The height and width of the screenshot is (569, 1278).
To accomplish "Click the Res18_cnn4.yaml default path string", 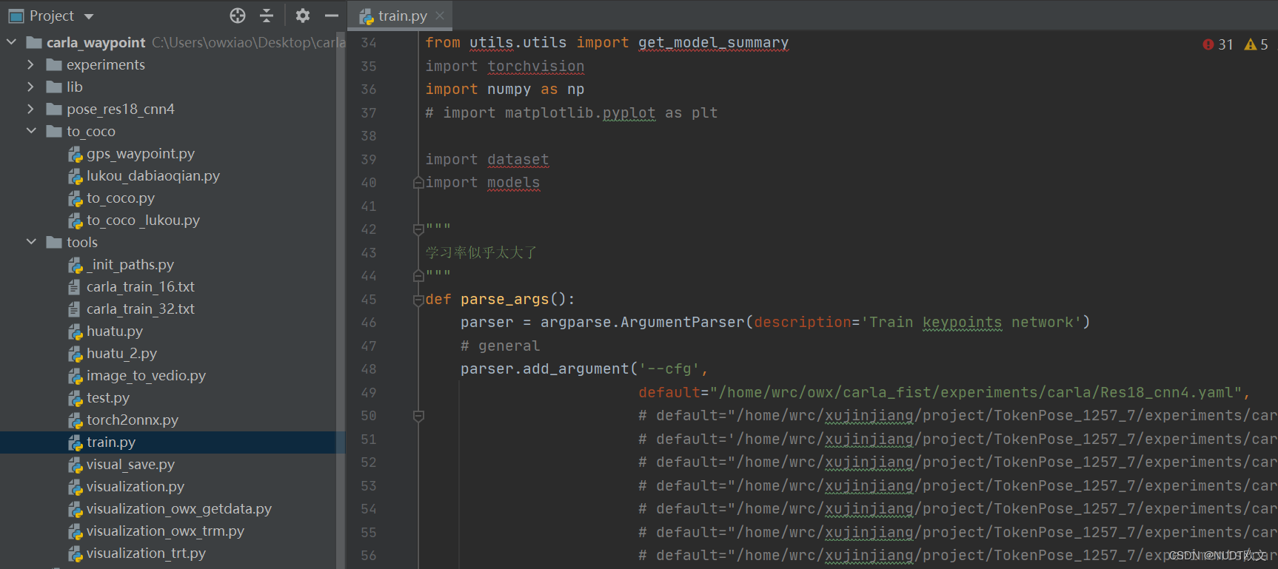I will pos(977,393).
